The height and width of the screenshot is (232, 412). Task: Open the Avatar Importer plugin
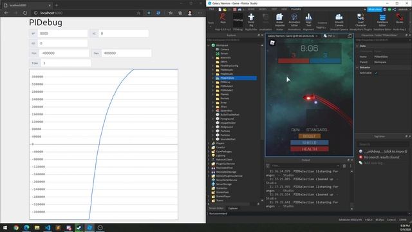(x=279, y=20)
